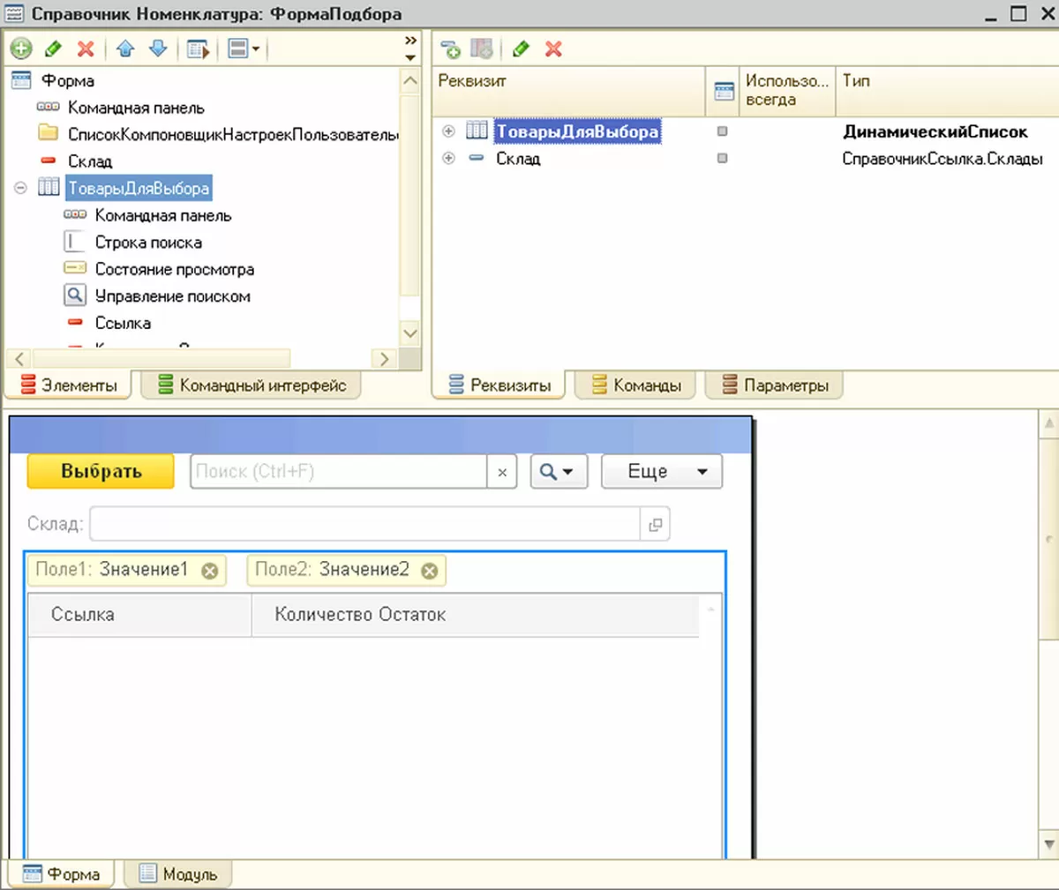
Task: Click the ДинамическийСписок type cell
Action: coord(935,131)
